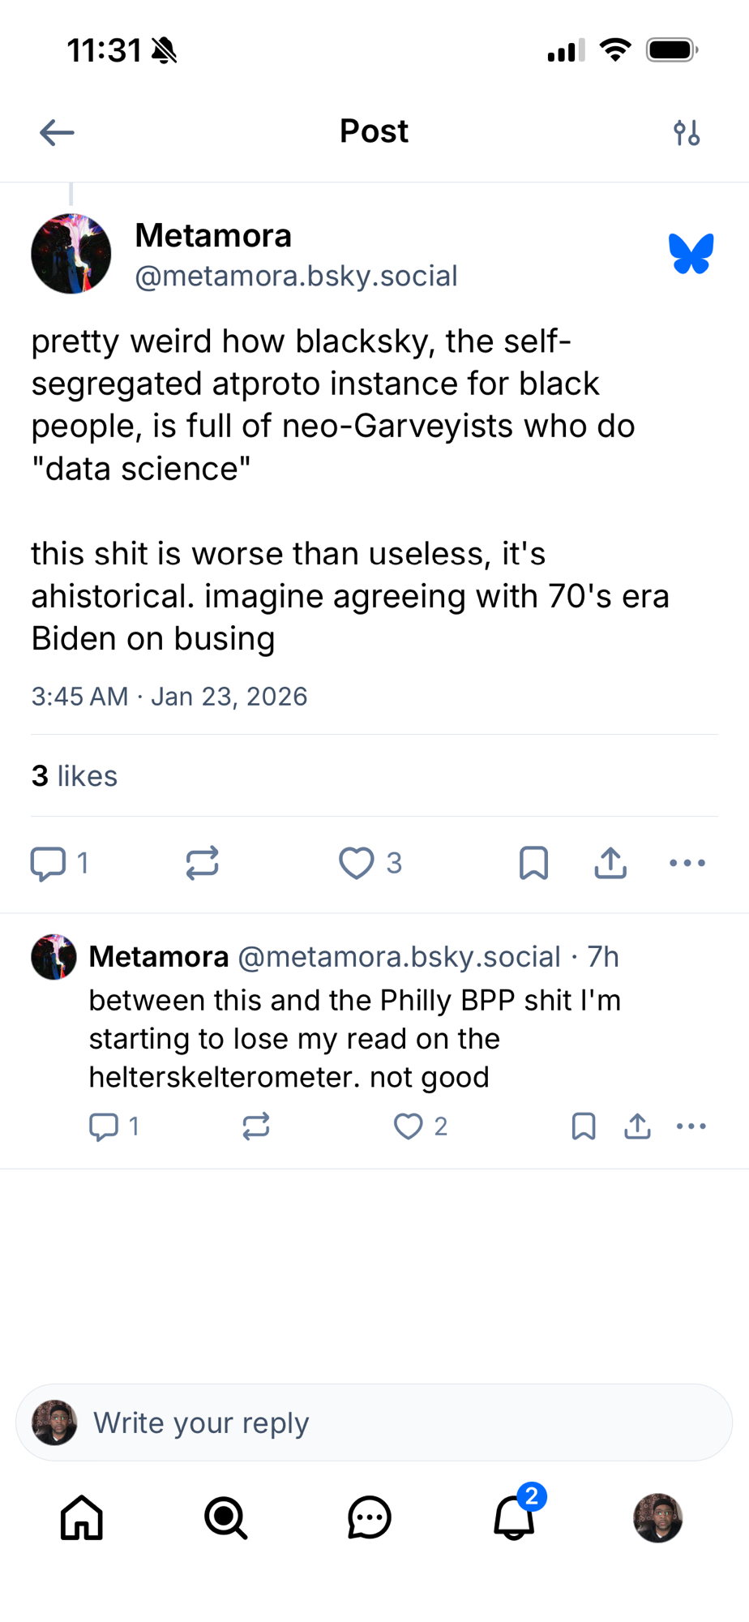
Task: Open @metamora.bsky.social handle in header
Action: (296, 277)
